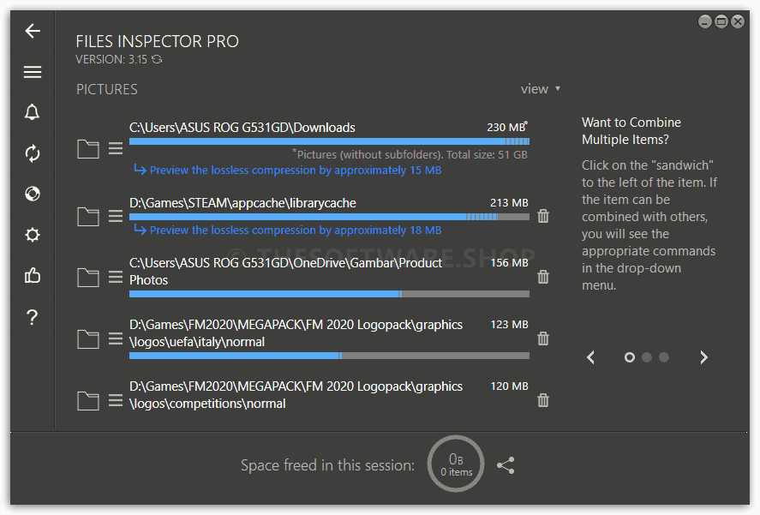760x515 pixels.
Task: Click the thumbs-up like icon
Action: [x=33, y=275]
